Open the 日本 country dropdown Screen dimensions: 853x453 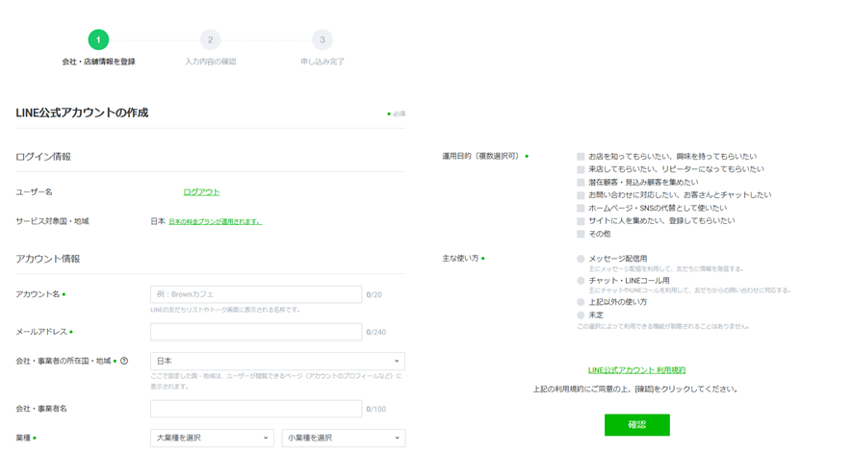click(277, 362)
